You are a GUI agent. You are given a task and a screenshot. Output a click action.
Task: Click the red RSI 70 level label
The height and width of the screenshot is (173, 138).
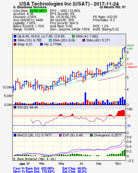[128, 116]
